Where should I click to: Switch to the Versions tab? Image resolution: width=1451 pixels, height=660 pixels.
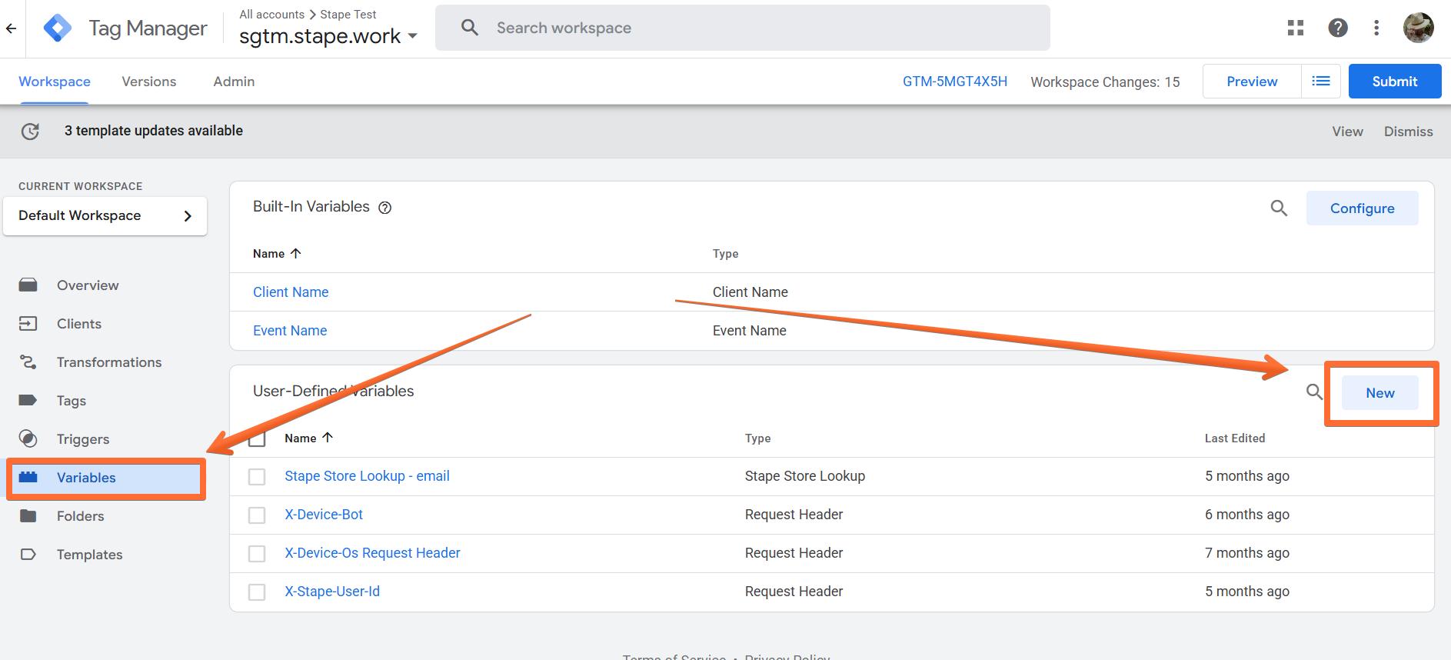click(149, 82)
